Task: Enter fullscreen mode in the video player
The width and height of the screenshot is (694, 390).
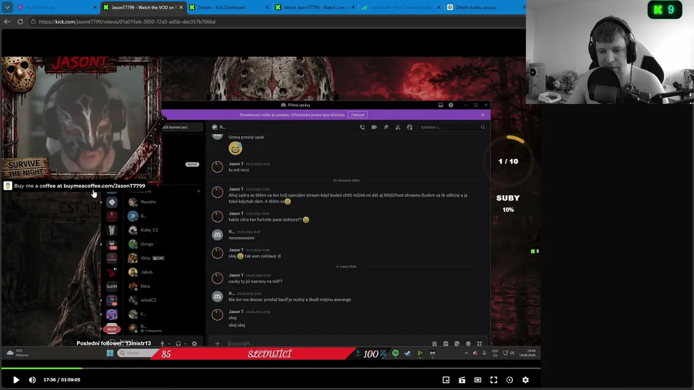Action: click(493, 380)
